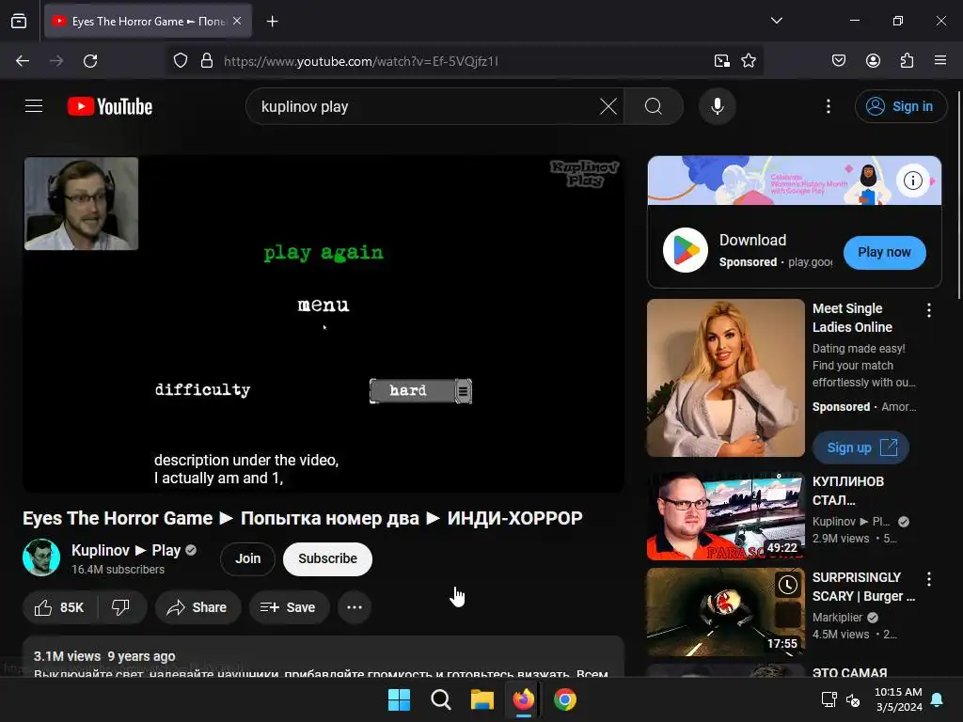Click the browser address bar
The image size is (963, 722).
[464, 61]
